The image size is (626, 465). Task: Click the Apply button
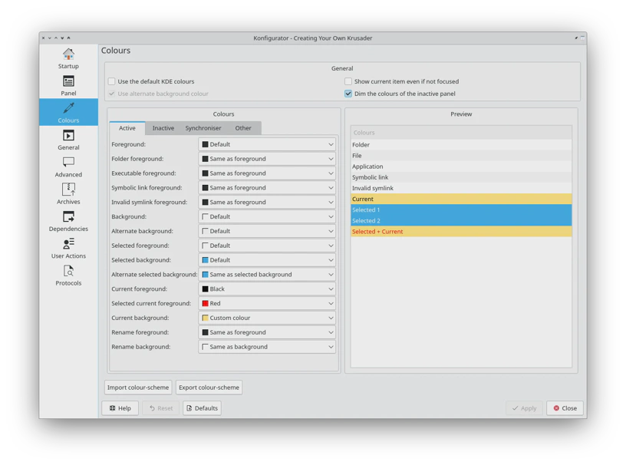[524, 408]
